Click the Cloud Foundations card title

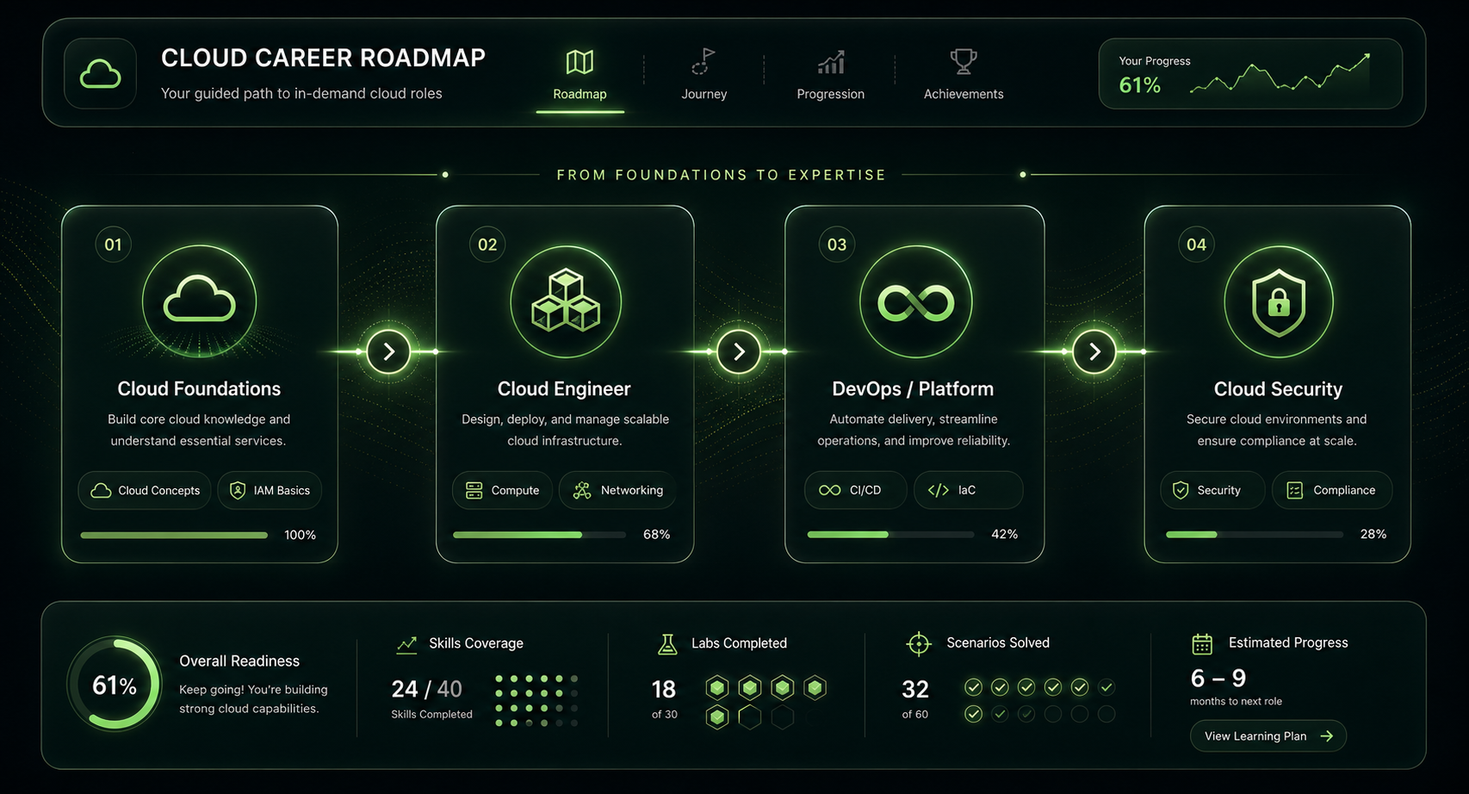pos(199,389)
